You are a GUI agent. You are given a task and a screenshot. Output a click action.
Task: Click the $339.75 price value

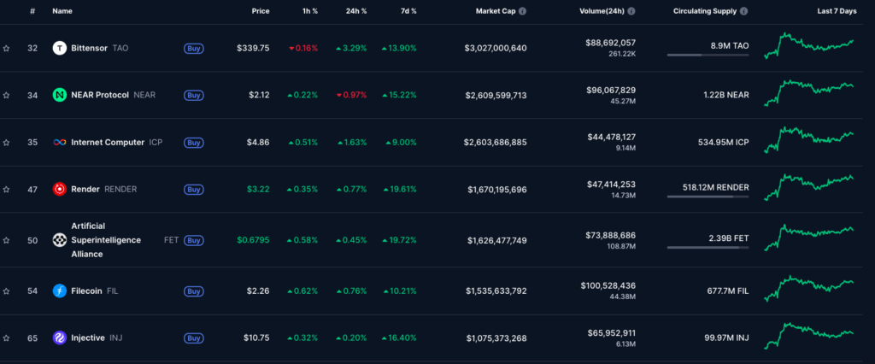(253, 49)
